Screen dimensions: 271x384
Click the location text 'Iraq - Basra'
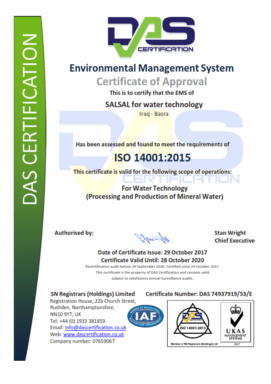click(x=154, y=114)
